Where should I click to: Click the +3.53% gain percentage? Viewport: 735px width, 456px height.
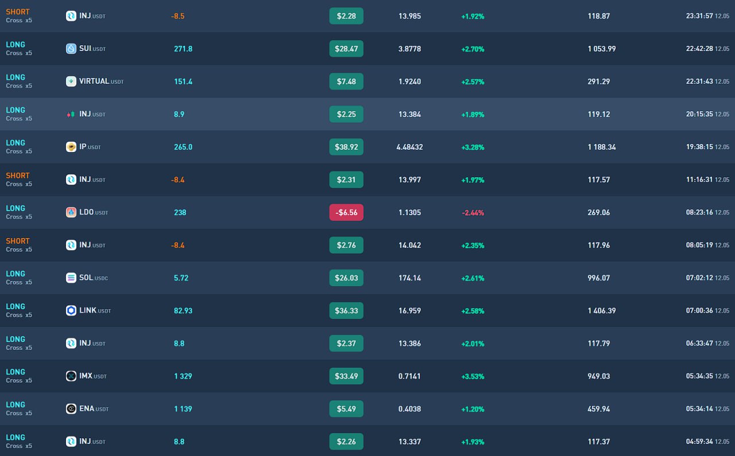point(473,376)
